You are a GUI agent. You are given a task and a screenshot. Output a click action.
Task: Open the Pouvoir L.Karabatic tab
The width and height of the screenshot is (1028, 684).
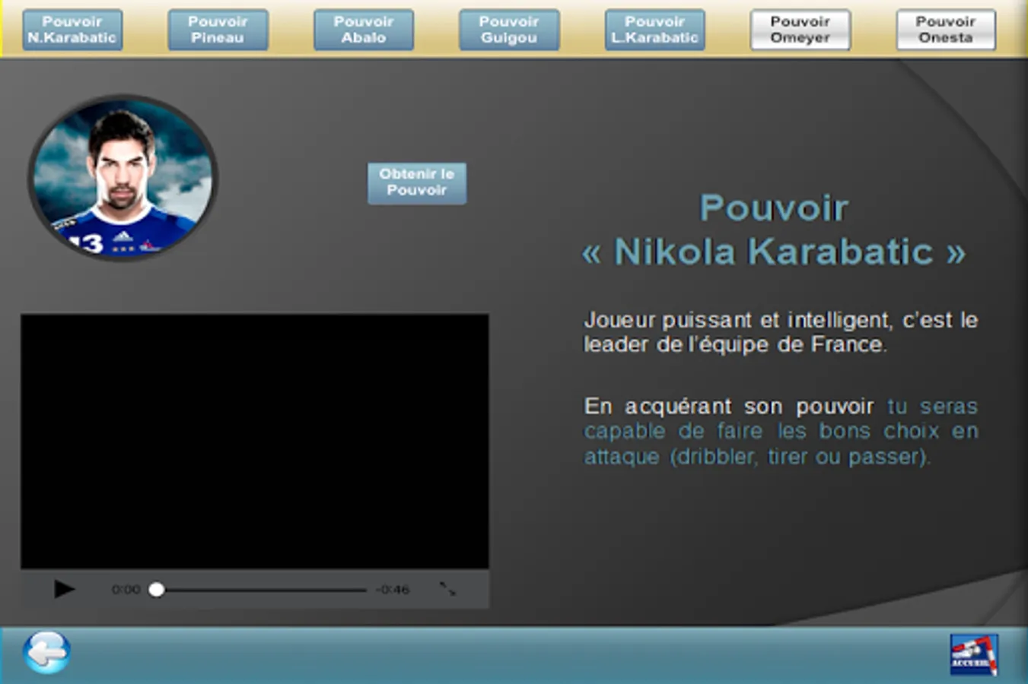click(654, 30)
